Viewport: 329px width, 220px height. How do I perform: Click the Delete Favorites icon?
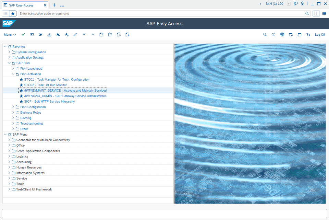[x=66, y=34]
